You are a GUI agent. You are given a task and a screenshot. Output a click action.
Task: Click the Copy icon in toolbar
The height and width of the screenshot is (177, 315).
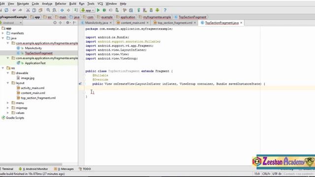pos(34,10)
